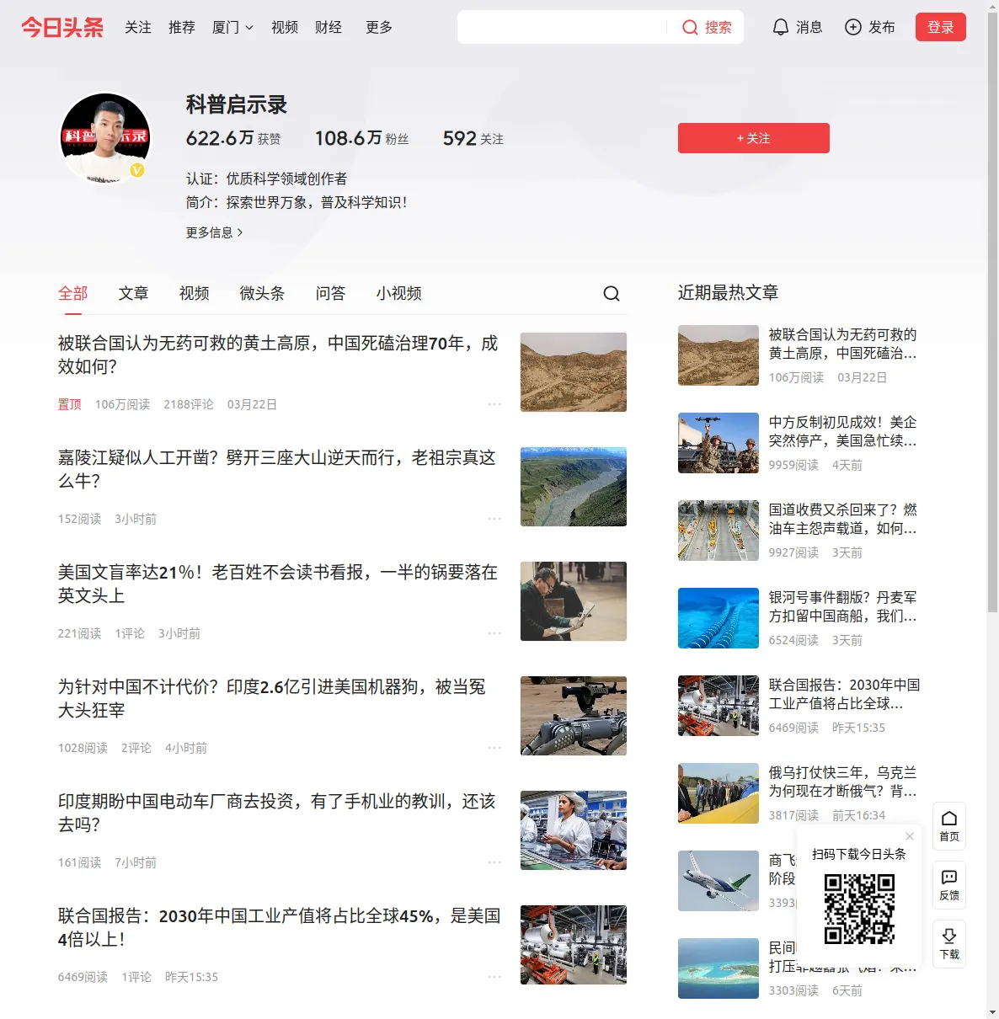Open more options for 嘉陵江 article

(494, 519)
